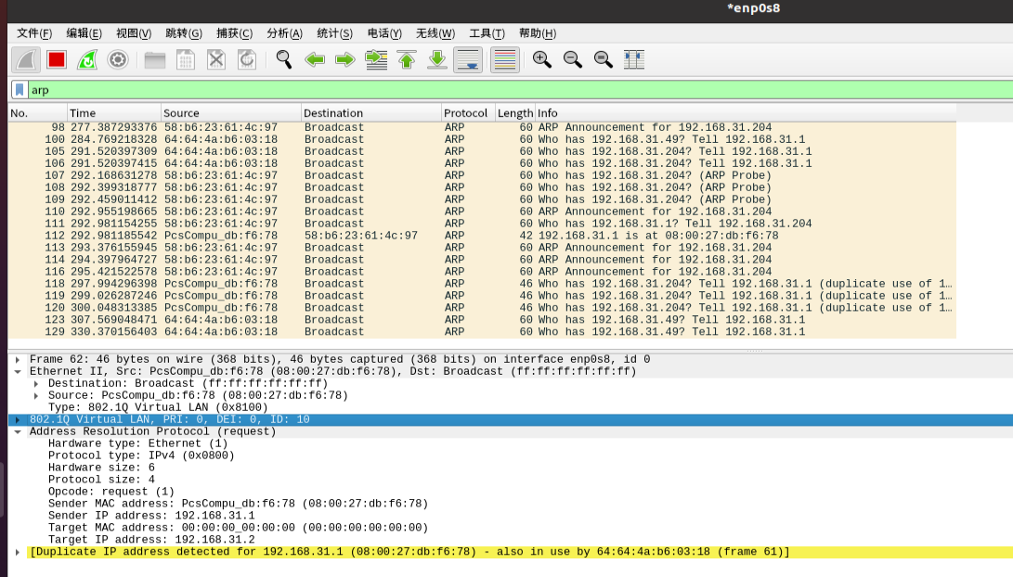
Task: Expand Source: PcsCompu_db:f6:78 subtree
Action: pos(36,395)
